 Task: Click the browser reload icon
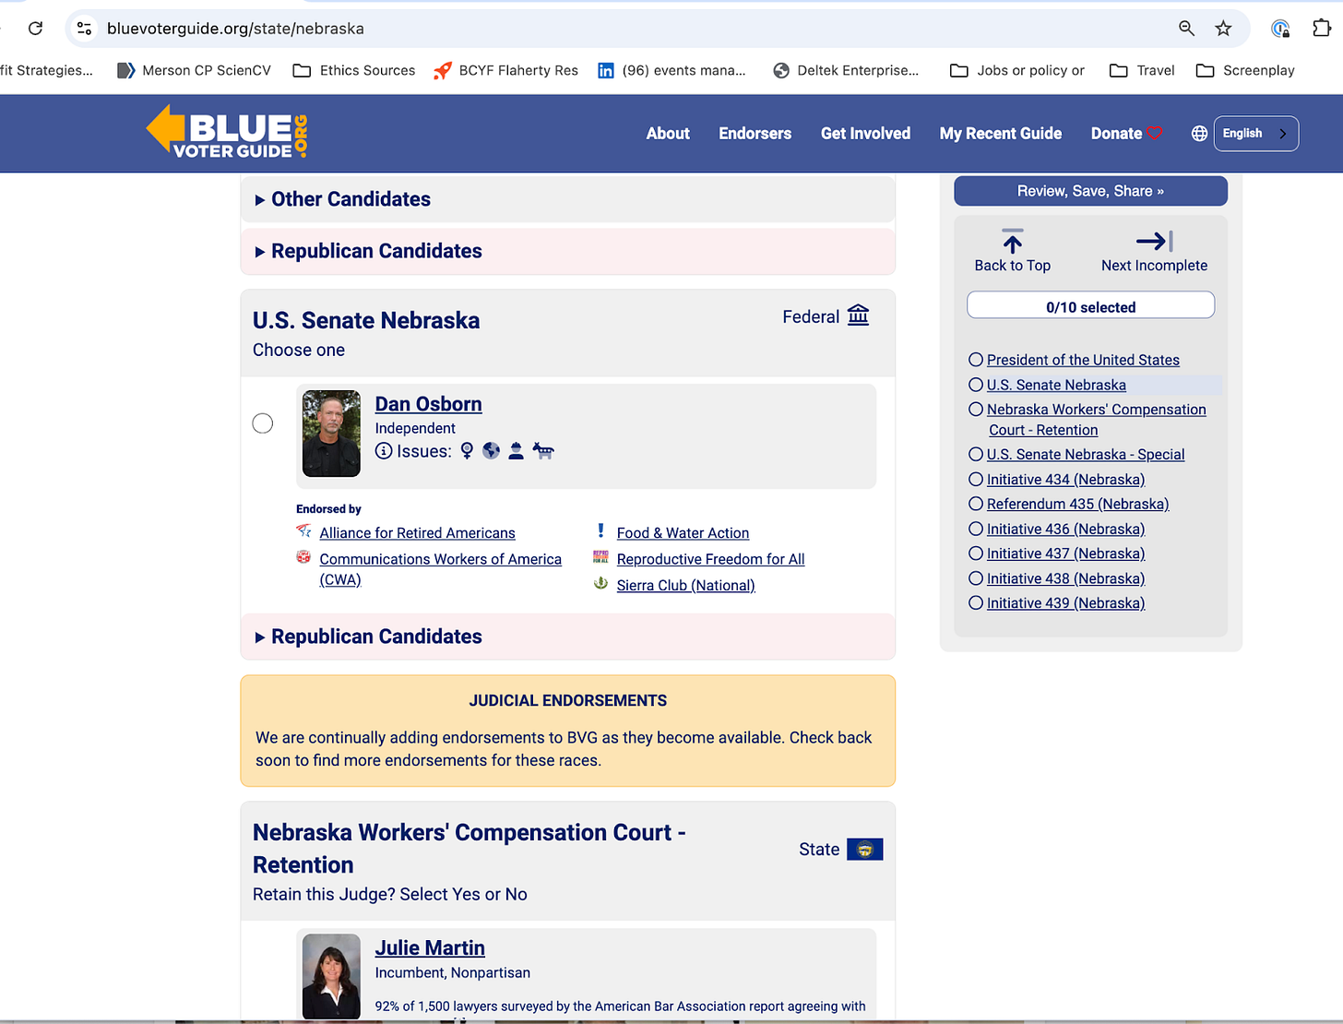tap(35, 29)
